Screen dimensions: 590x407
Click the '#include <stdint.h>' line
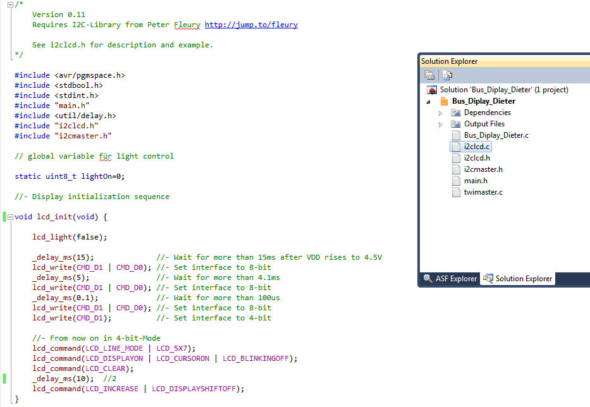pyautogui.click(x=56, y=95)
